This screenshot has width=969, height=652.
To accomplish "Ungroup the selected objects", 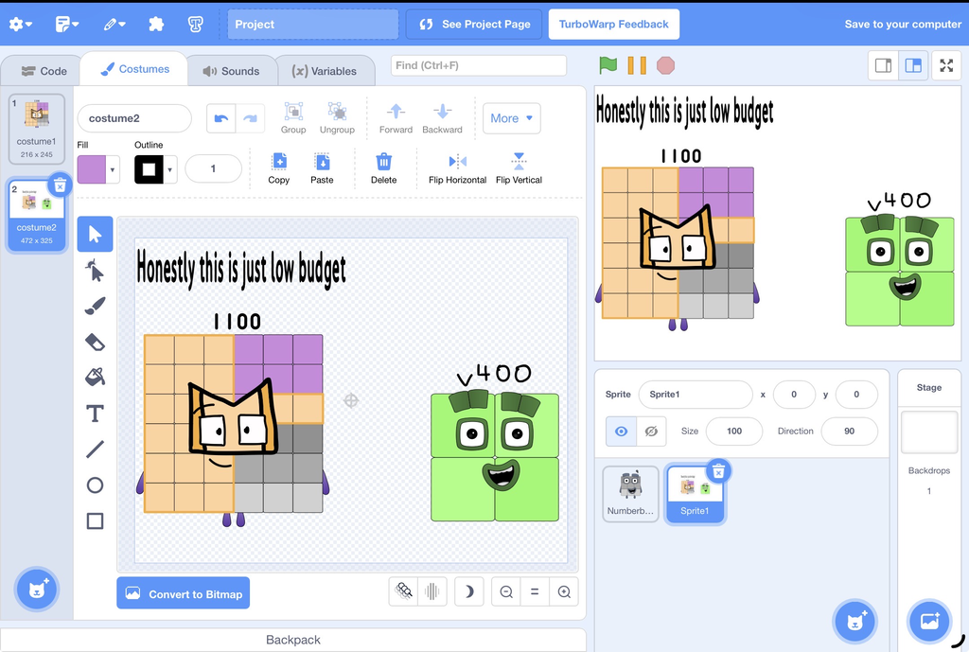I will 337,118.
